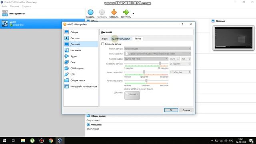The width and height of the screenshot is (256, 144).
Task: Click the Качество аудио slider
Action: [x=146, y=80]
